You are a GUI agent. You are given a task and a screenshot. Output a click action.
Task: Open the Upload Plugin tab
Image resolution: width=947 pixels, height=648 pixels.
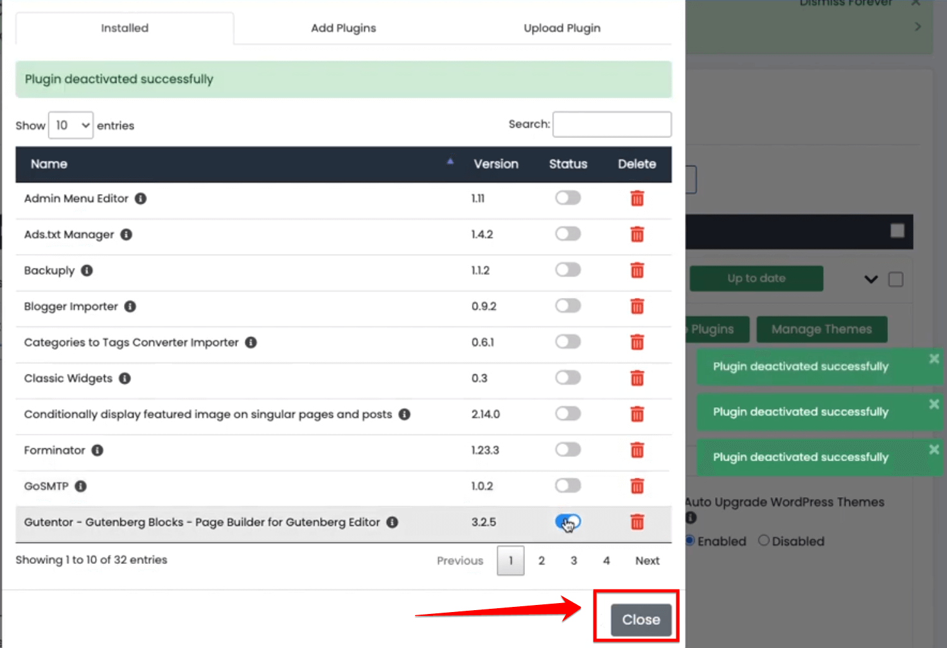coord(562,28)
